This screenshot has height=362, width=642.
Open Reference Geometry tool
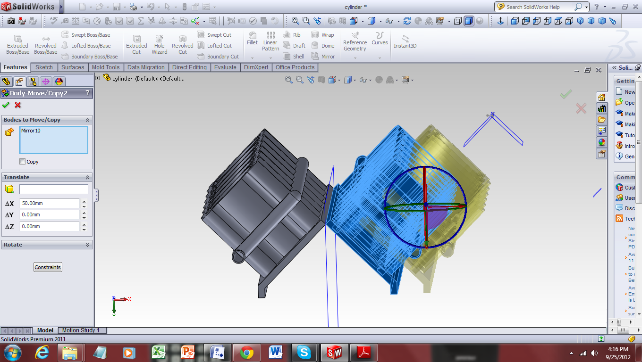[355, 41]
